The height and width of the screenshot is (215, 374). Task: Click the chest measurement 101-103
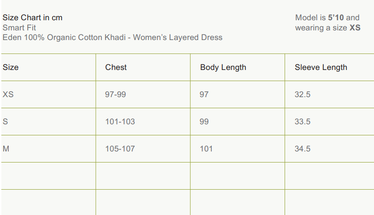(x=120, y=122)
